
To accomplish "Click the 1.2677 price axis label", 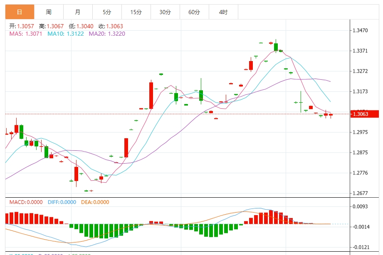I will pyautogui.click(x=360, y=193).
